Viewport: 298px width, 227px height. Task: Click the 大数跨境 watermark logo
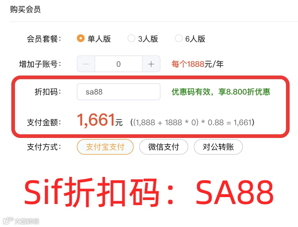click(x=21, y=221)
